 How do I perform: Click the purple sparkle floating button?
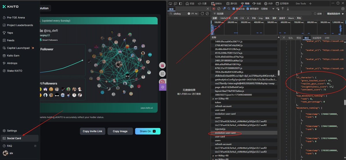click(162, 87)
